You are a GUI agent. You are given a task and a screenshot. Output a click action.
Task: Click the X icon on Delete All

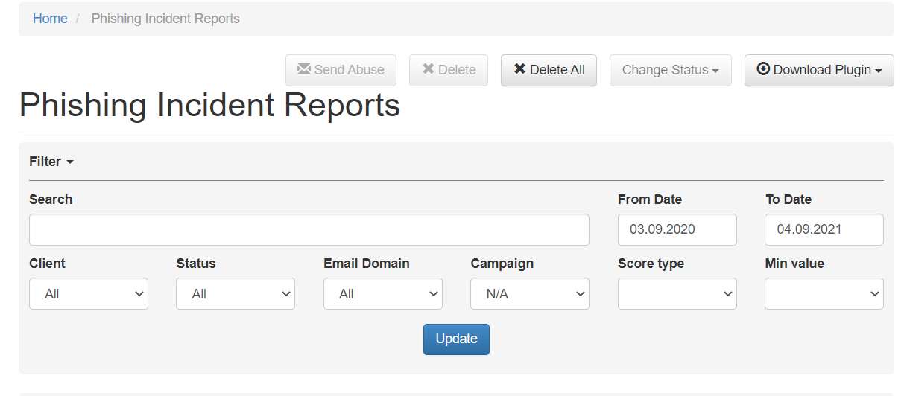519,69
